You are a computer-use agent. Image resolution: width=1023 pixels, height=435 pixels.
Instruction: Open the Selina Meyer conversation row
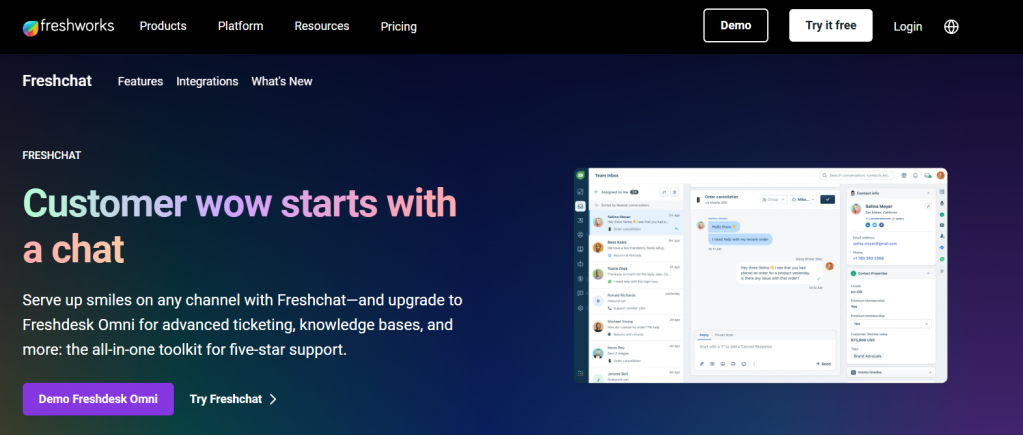coord(635,222)
